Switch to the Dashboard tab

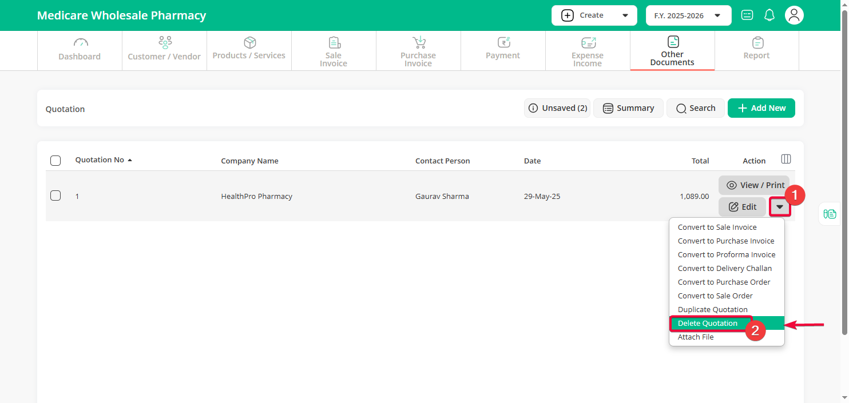(80, 50)
